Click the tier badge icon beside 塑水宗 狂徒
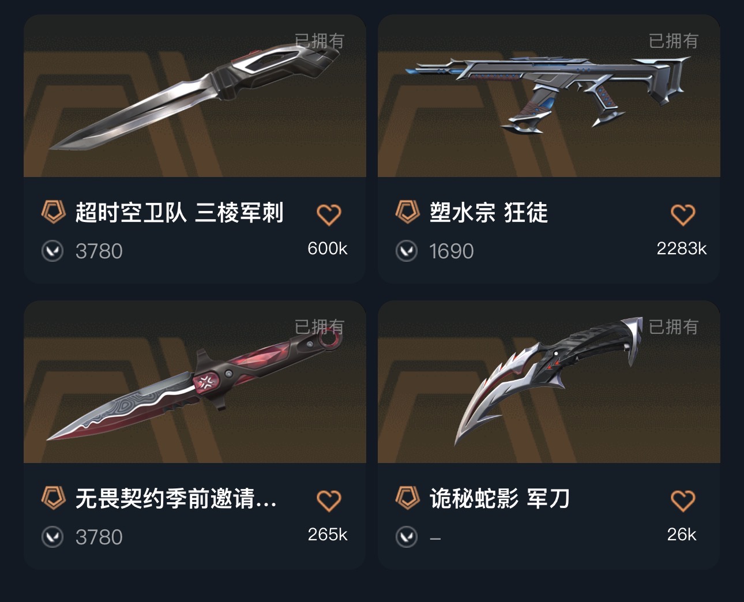 tap(407, 212)
